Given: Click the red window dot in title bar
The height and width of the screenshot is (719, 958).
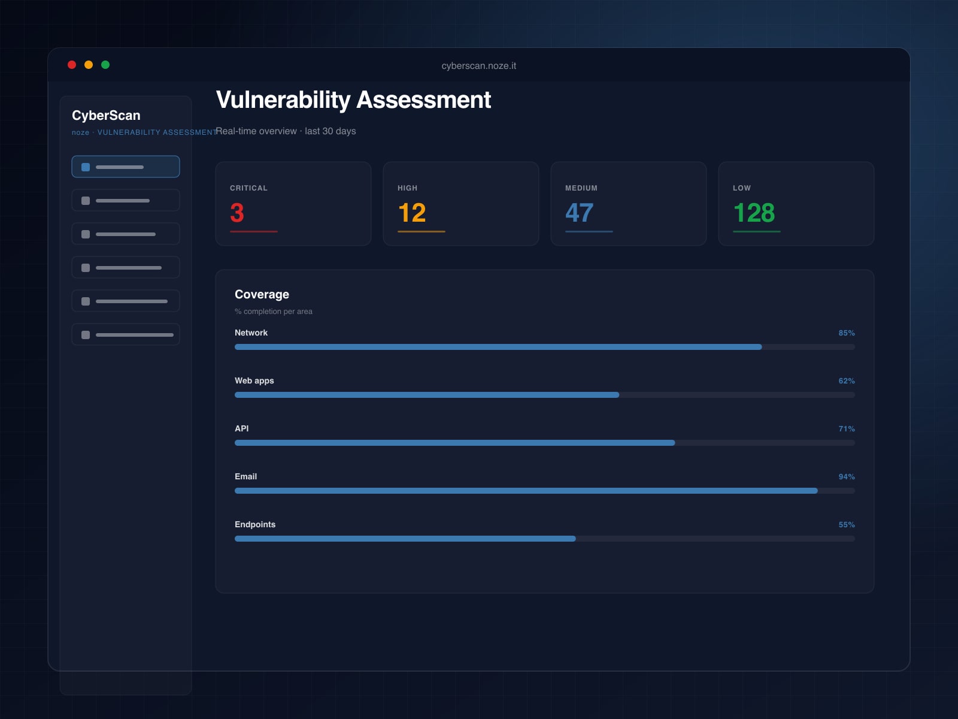Looking at the screenshot, I should click(x=72, y=65).
